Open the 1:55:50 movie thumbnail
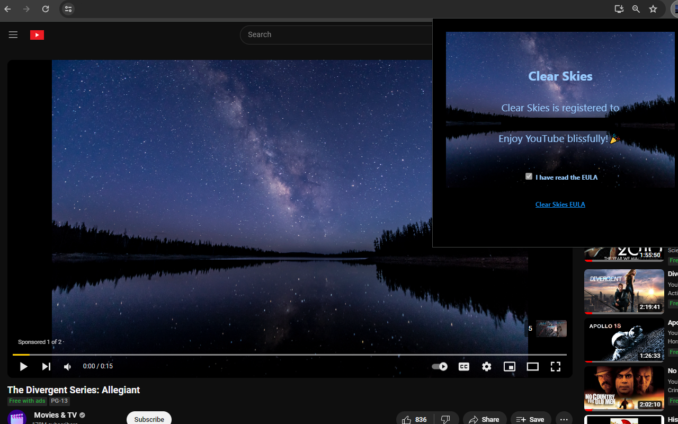This screenshot has height=424, width=678. pos(624,254)
